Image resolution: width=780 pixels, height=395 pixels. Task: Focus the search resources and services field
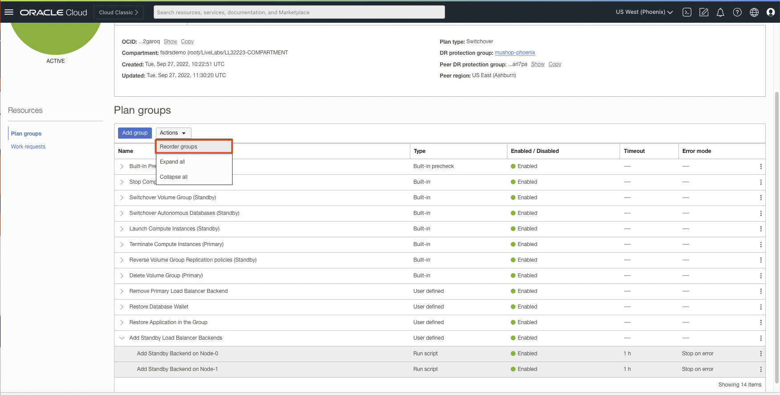pyautogui.click(x=299, y=12)
